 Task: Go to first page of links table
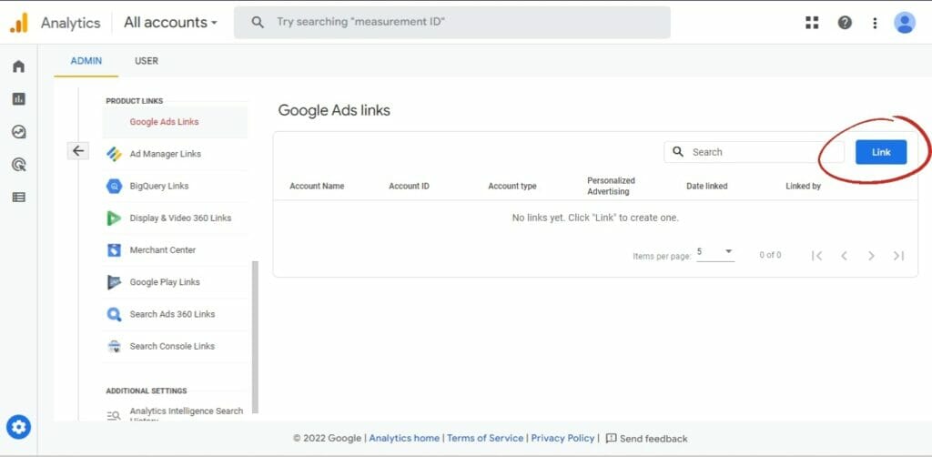(x=816, y=256)
